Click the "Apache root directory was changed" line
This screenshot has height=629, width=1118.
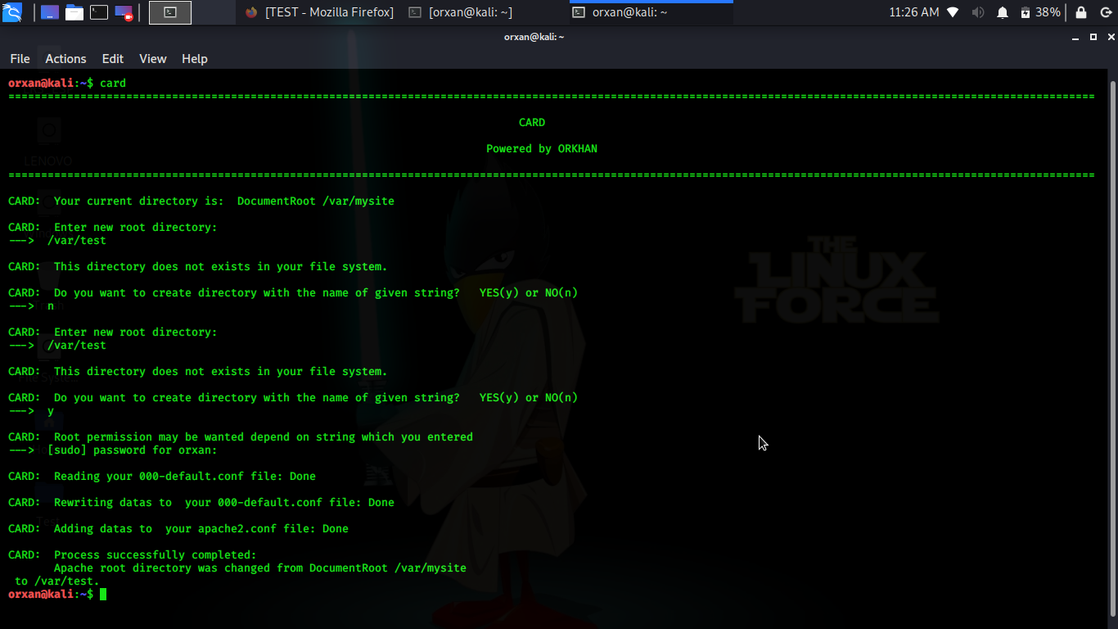260,568
